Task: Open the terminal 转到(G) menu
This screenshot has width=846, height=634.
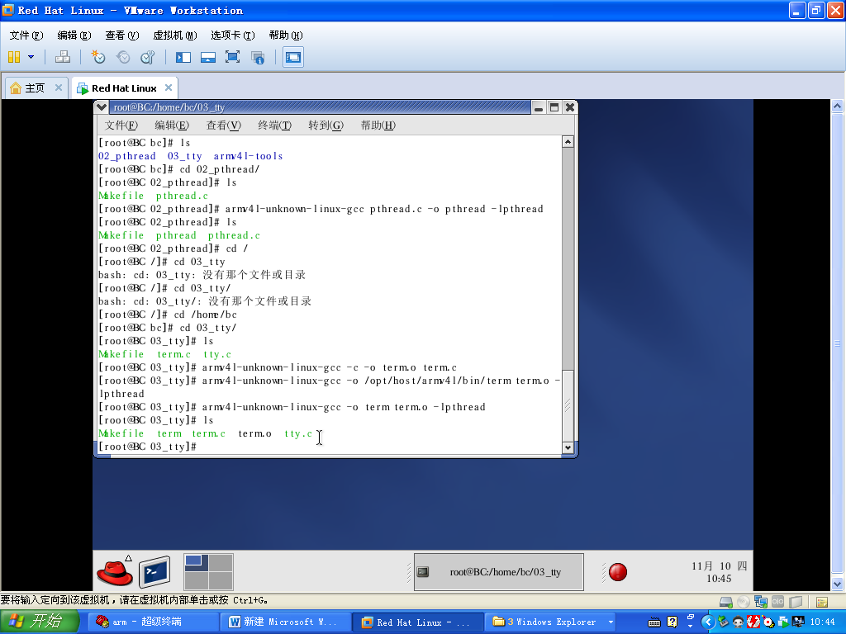Action: [x=326, y=125]
